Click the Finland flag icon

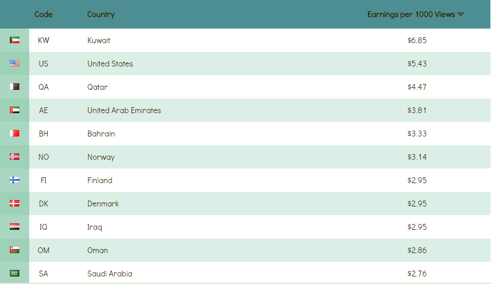pyautogui.click(x=15, y=180)
